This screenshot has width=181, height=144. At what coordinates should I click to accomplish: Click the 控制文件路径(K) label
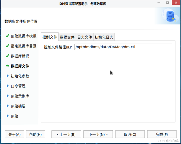point(58,47)
